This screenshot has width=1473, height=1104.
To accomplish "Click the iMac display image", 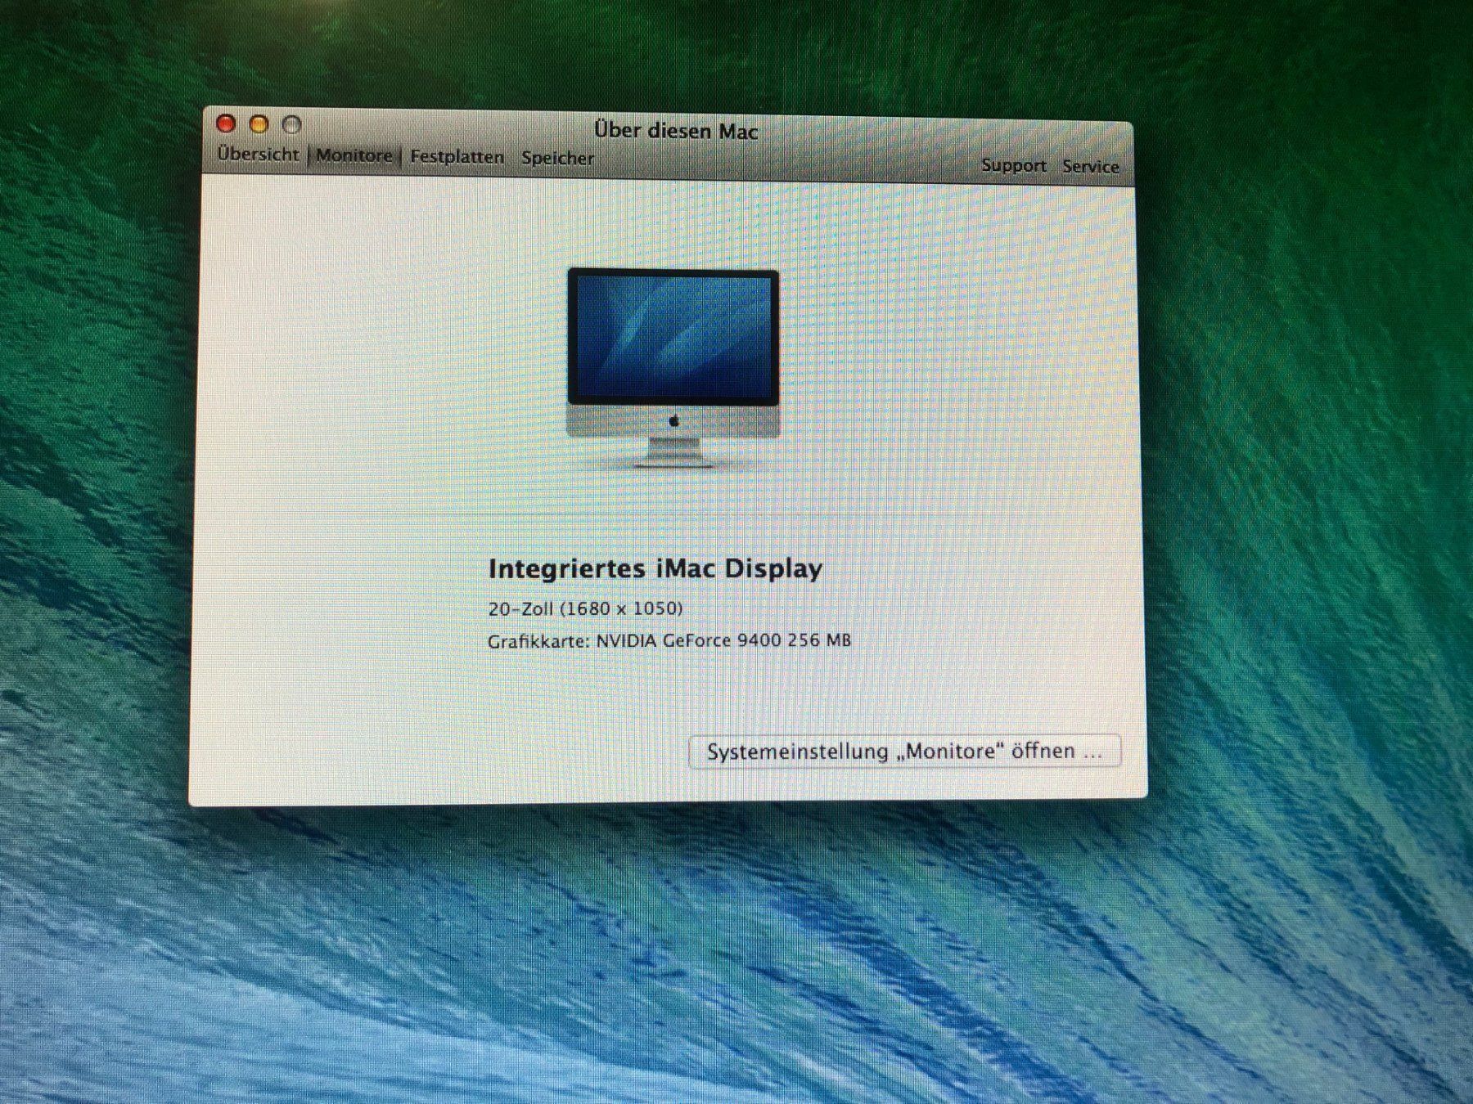I will coord(673,367).
